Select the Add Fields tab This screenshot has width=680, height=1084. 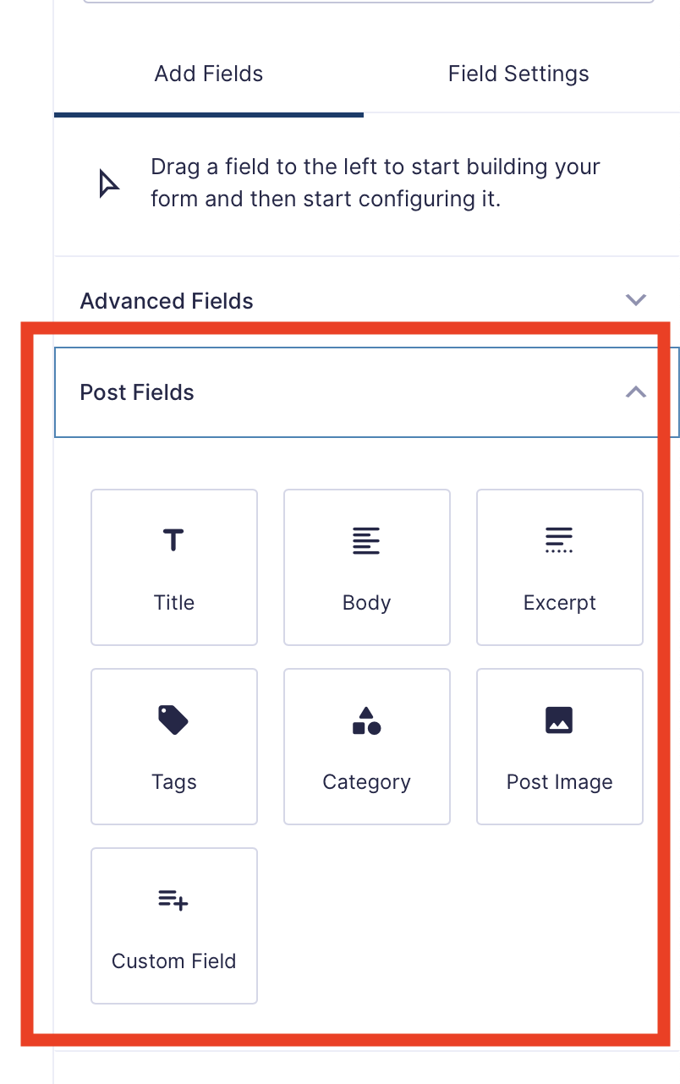pyautogui.click(x=208, y=74)
